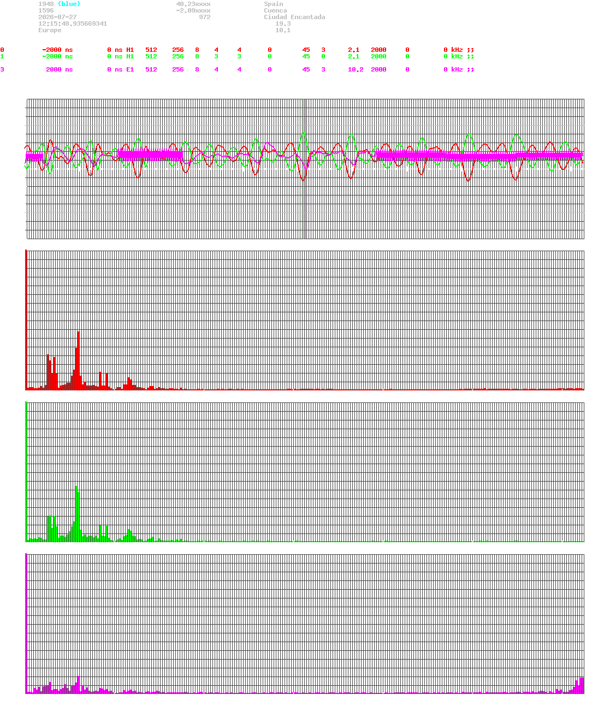Click "2000" in the magenta channel row

[x=378, y=69]
